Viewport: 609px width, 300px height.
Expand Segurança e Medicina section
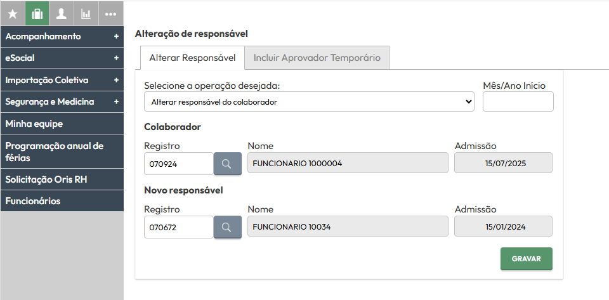pos(62,102)
